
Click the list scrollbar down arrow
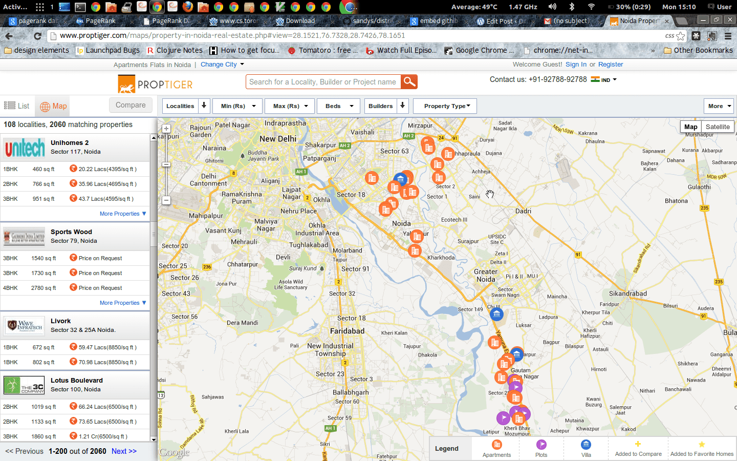click(154, 439)
